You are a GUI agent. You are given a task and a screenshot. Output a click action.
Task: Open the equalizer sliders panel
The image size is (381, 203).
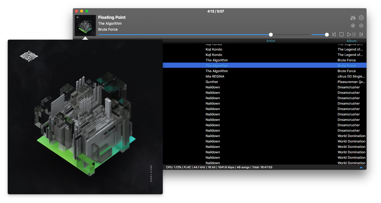pyautogui.click(x=353, y=18)
